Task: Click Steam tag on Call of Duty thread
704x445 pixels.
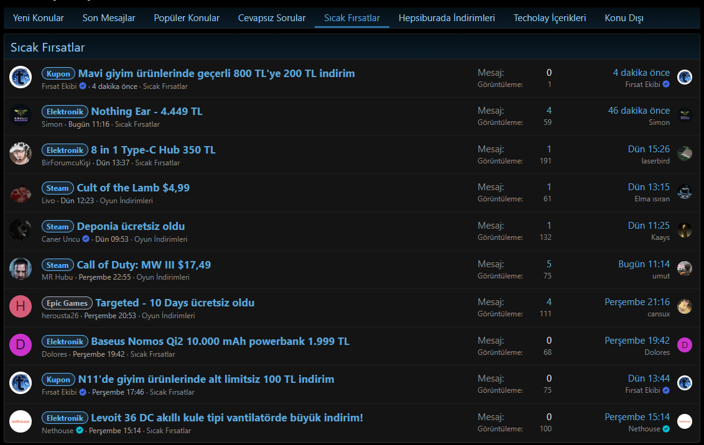Action: [57, 265]
